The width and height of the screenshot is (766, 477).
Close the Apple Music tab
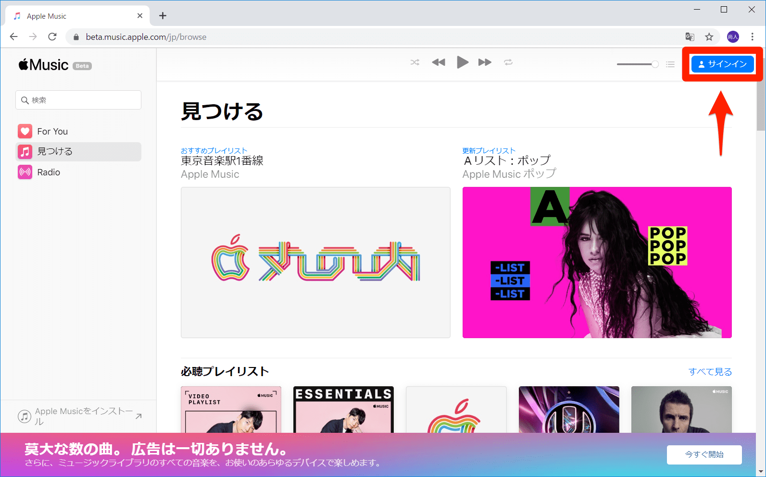(140, 16)
